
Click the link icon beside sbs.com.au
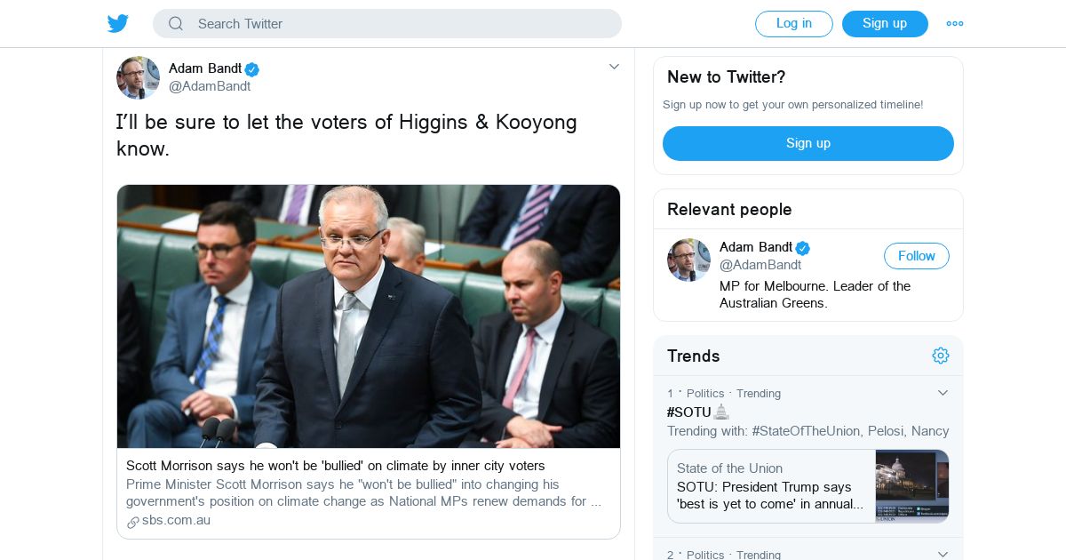pos(133,522)
